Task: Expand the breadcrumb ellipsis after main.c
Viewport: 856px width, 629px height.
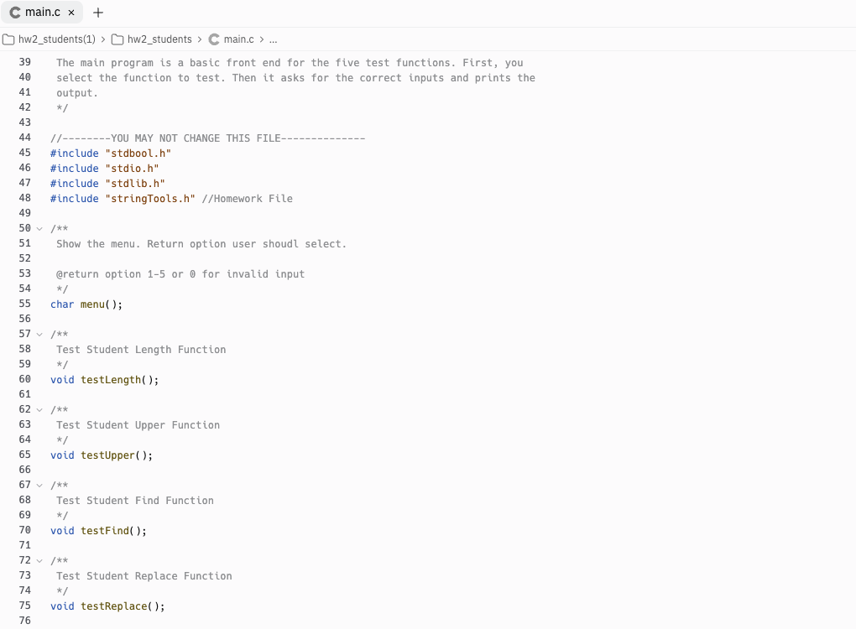Action: click(x=273, y=39)
